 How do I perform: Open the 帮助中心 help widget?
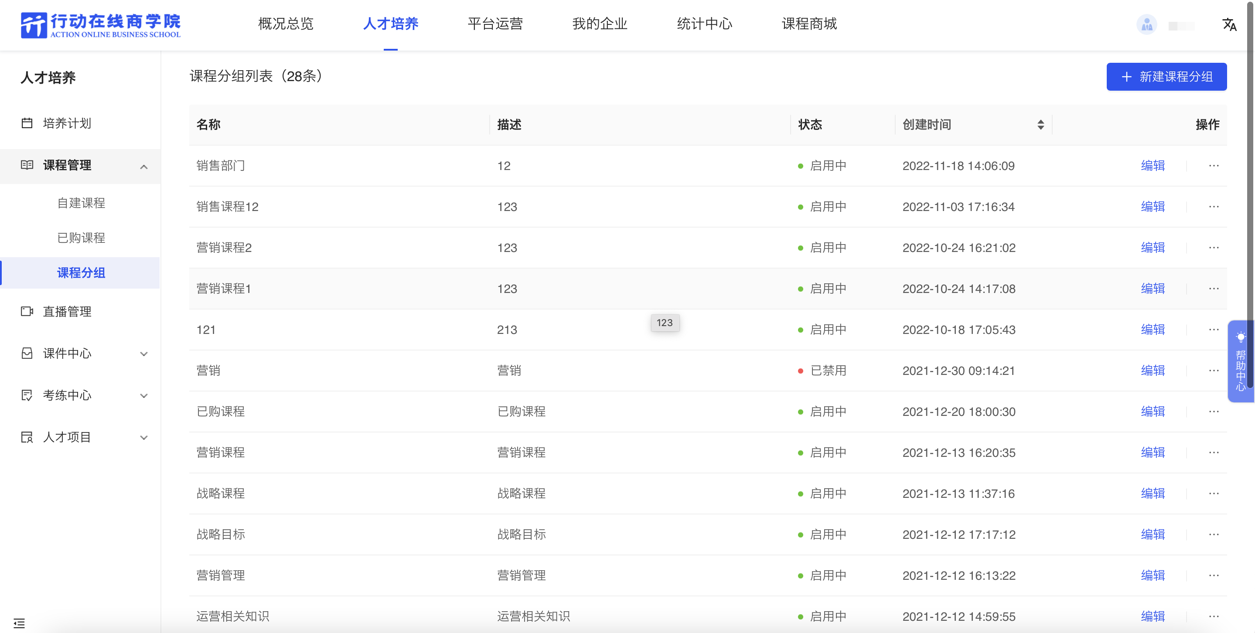(x=1240, y=361)
